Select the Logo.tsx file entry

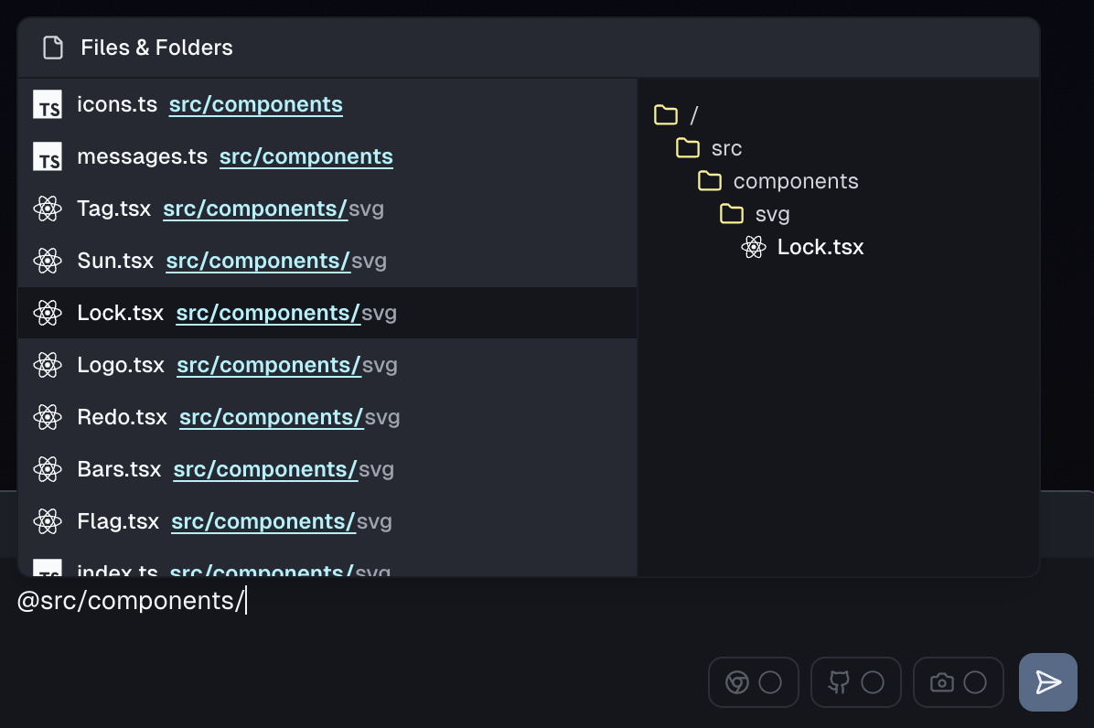pos(121,366)
